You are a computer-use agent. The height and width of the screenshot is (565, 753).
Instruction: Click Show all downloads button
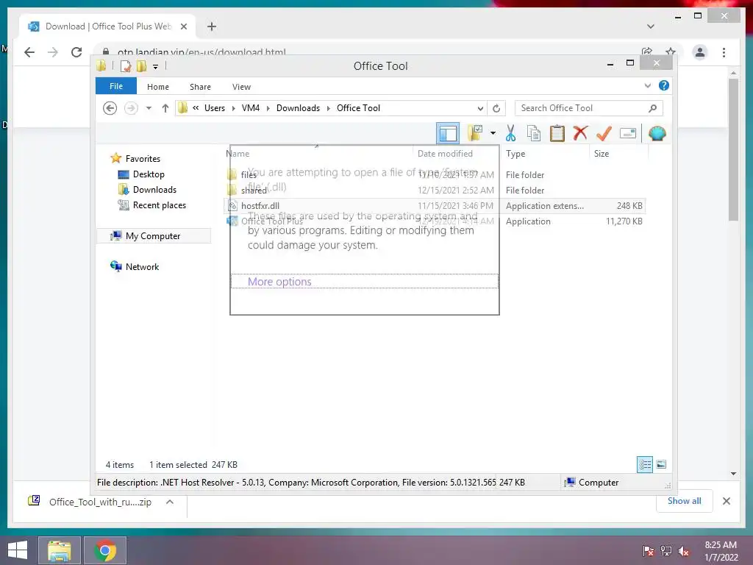point(685,501)
